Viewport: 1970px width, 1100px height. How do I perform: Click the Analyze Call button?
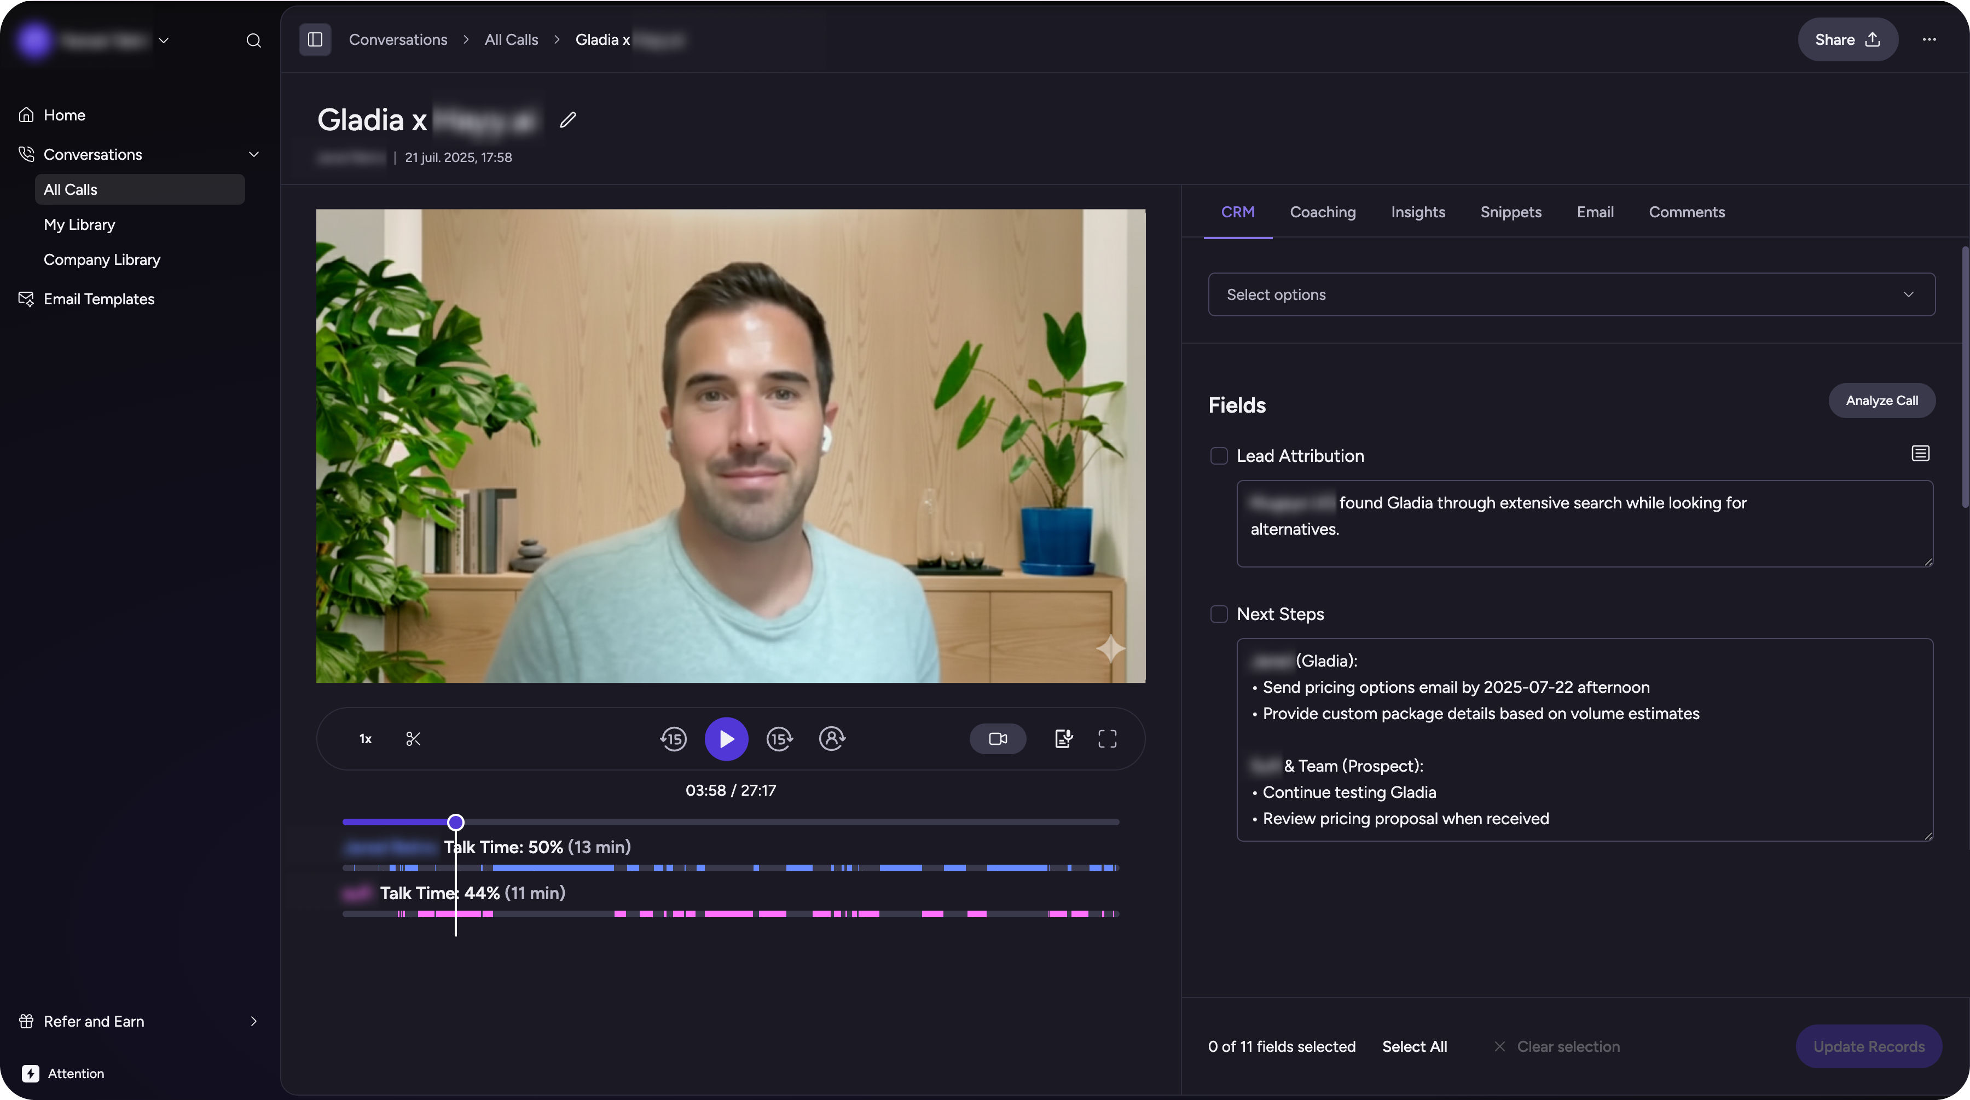(1881, 401)
